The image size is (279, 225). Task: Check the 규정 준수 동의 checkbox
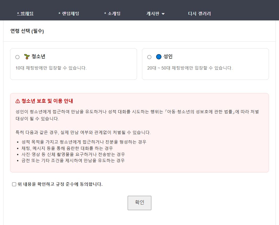click(x=14, y=184)
